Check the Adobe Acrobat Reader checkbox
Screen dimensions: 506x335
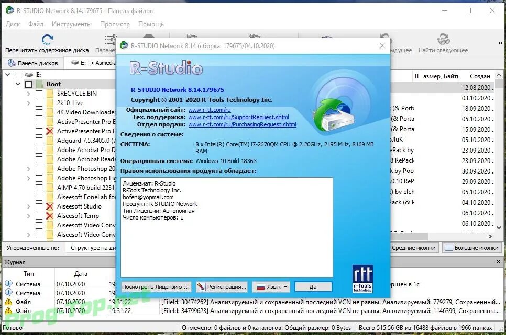(39, 159)
